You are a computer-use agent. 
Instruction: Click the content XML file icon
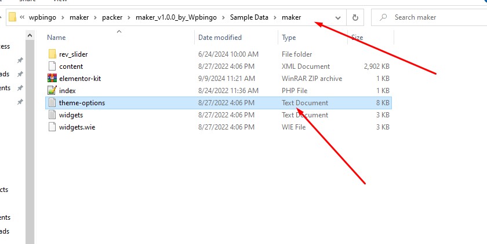click(x=52, y=66)
